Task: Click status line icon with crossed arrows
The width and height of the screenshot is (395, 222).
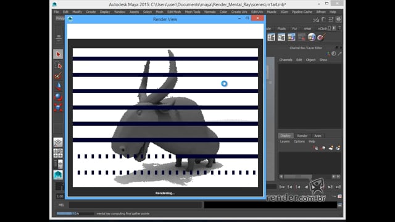Action: click(316, 20)
